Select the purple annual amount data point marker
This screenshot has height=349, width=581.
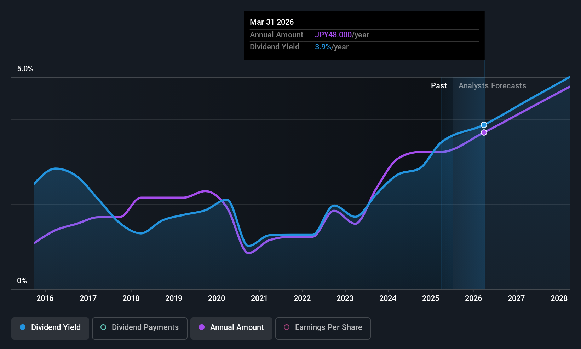(x=484, y=132)
